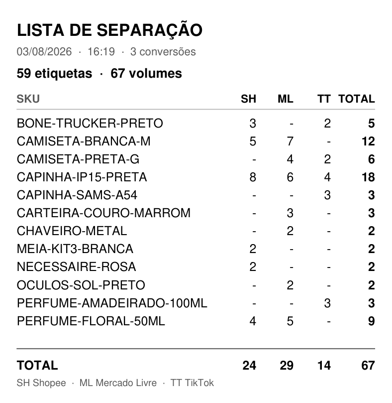
Task: Click the CHAVEIRO-METAL SKU
Action: point(72,231)
